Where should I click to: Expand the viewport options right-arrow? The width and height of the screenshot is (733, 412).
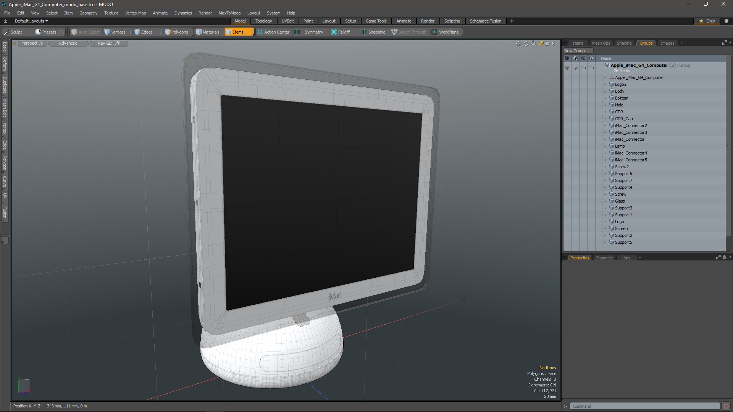pos(553,43)
